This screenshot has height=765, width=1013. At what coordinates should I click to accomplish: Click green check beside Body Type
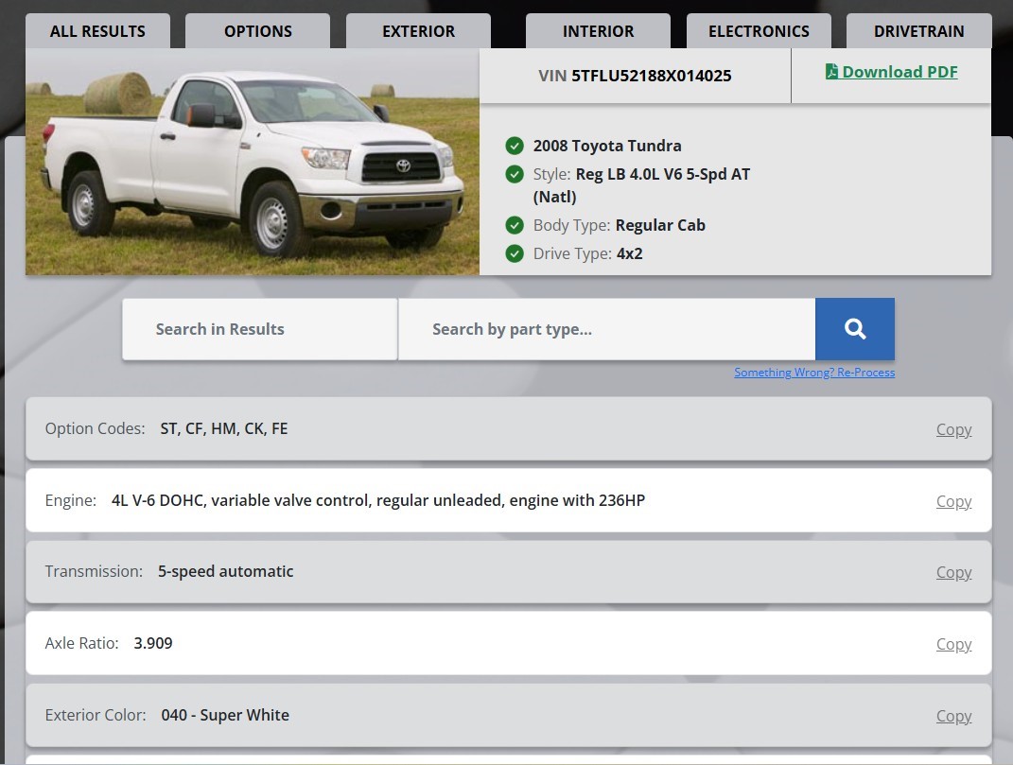point(515,225)
